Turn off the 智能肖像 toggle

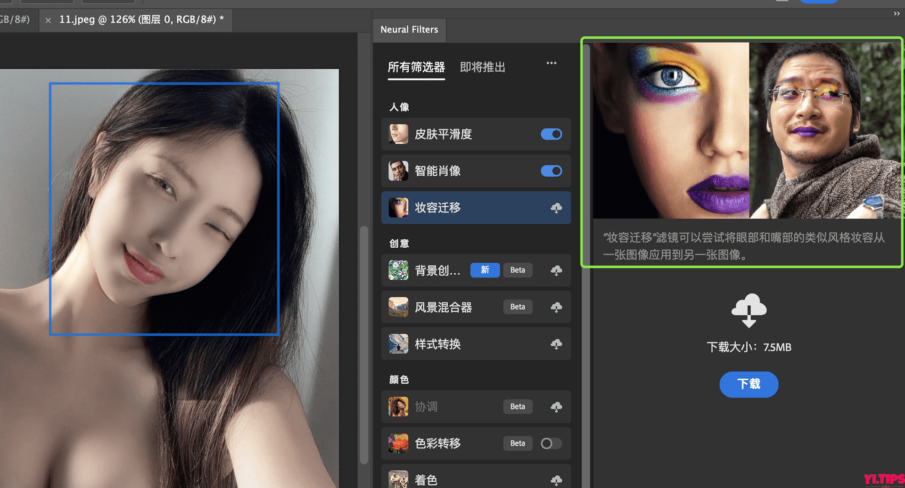[x=551, y=171]
